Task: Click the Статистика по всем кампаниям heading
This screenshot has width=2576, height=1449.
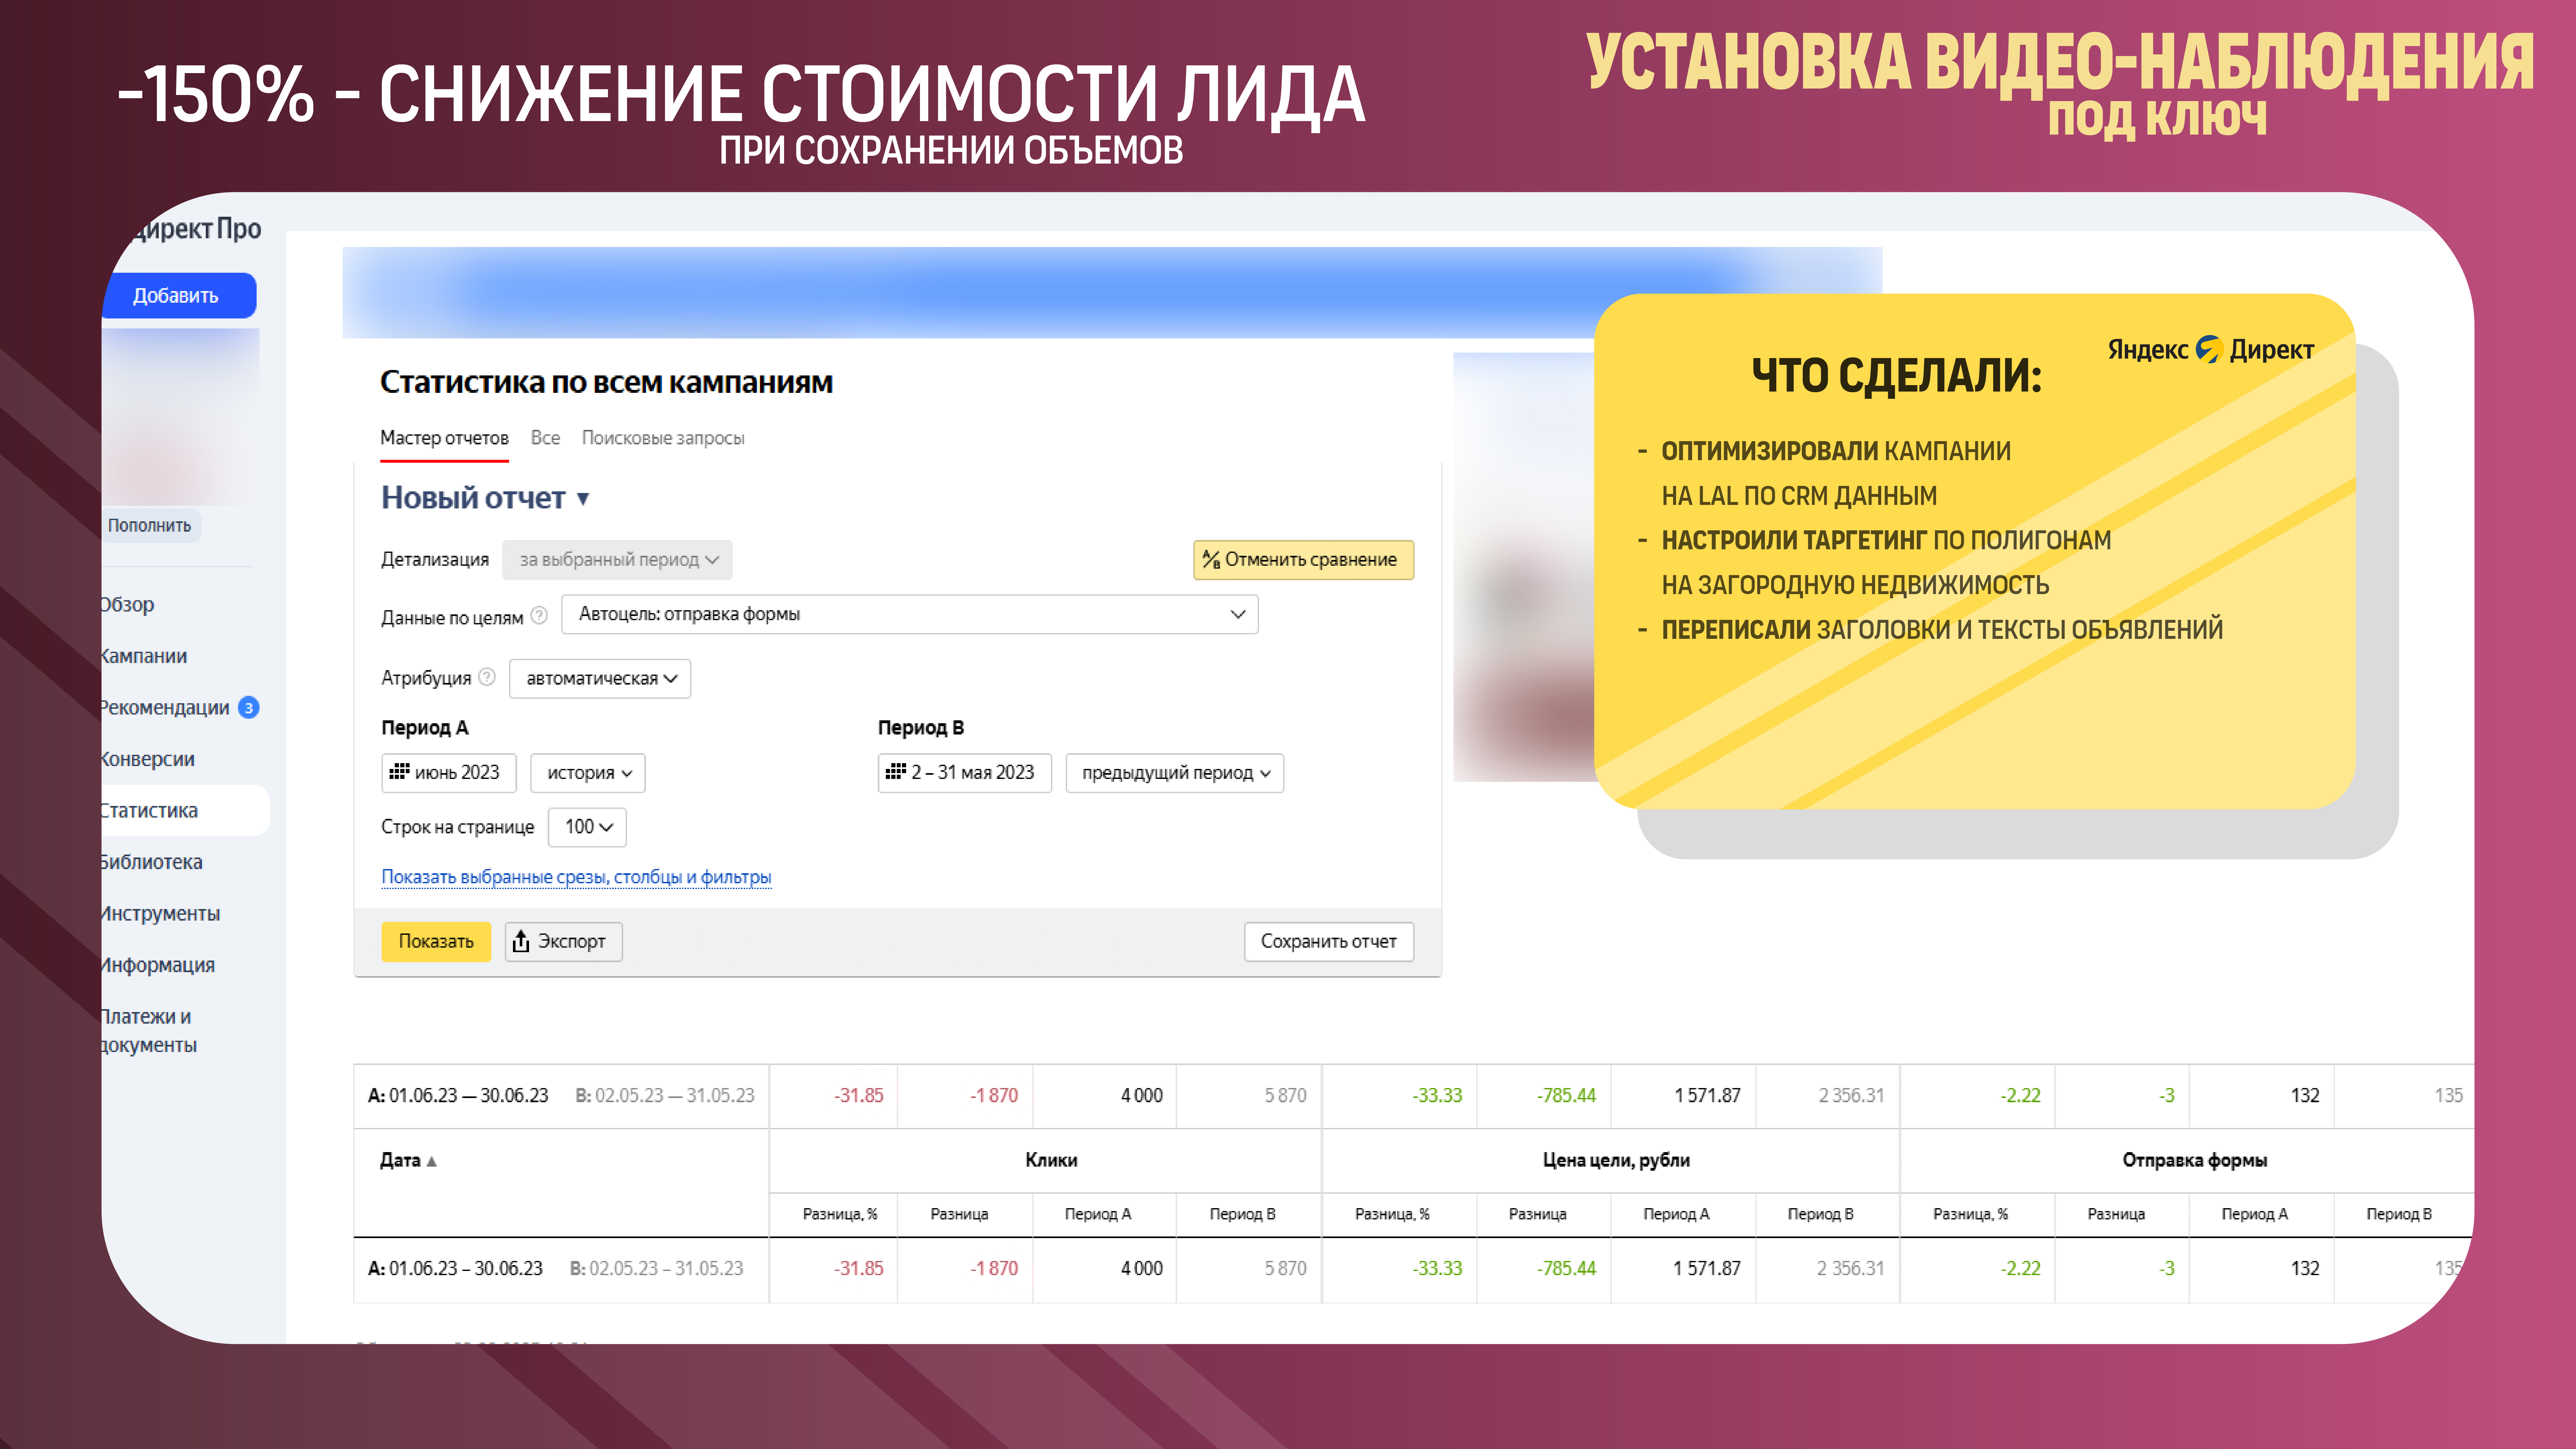Action: pyautogui.click(x=606, y=382)
